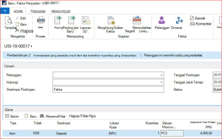Viewport: 222px width, 139px height.
Task: Open the (G) Komentar comments
Action: click(201, 24)
